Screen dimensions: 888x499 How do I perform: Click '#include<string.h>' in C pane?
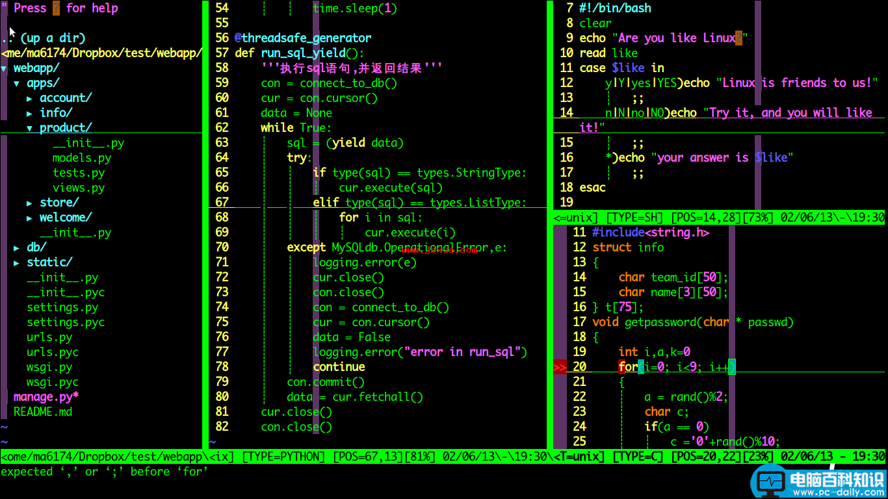point(651,233)
